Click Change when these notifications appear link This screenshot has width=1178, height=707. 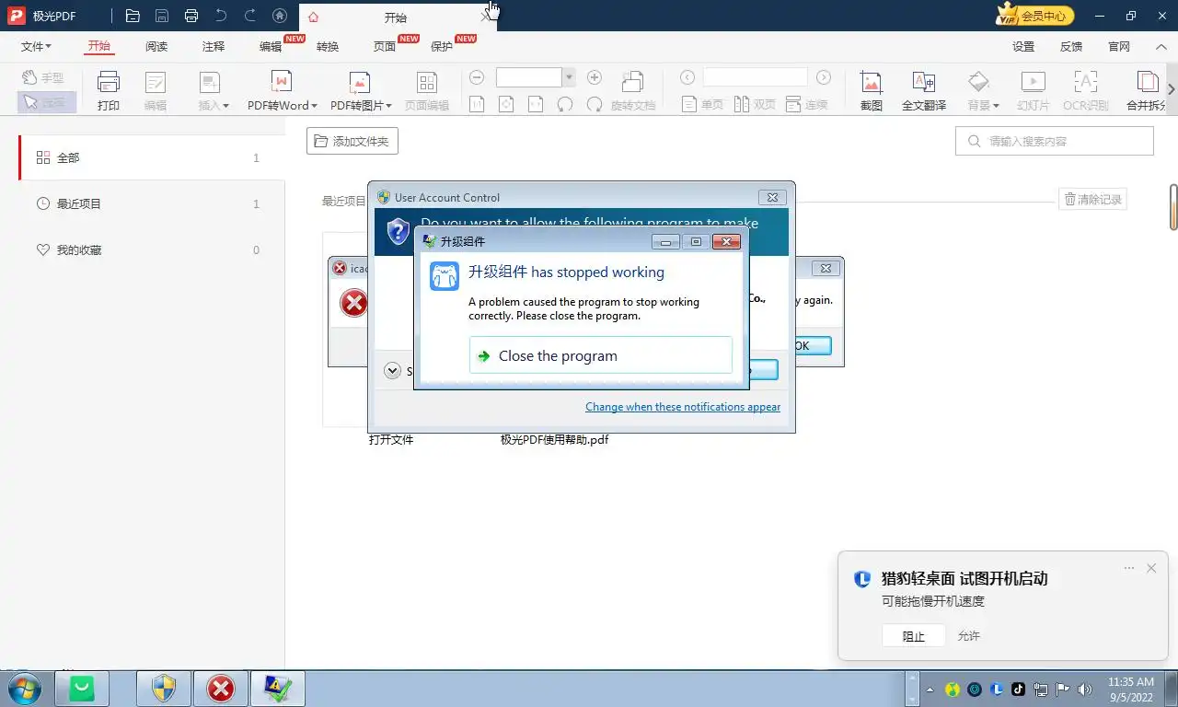[683, 407]
